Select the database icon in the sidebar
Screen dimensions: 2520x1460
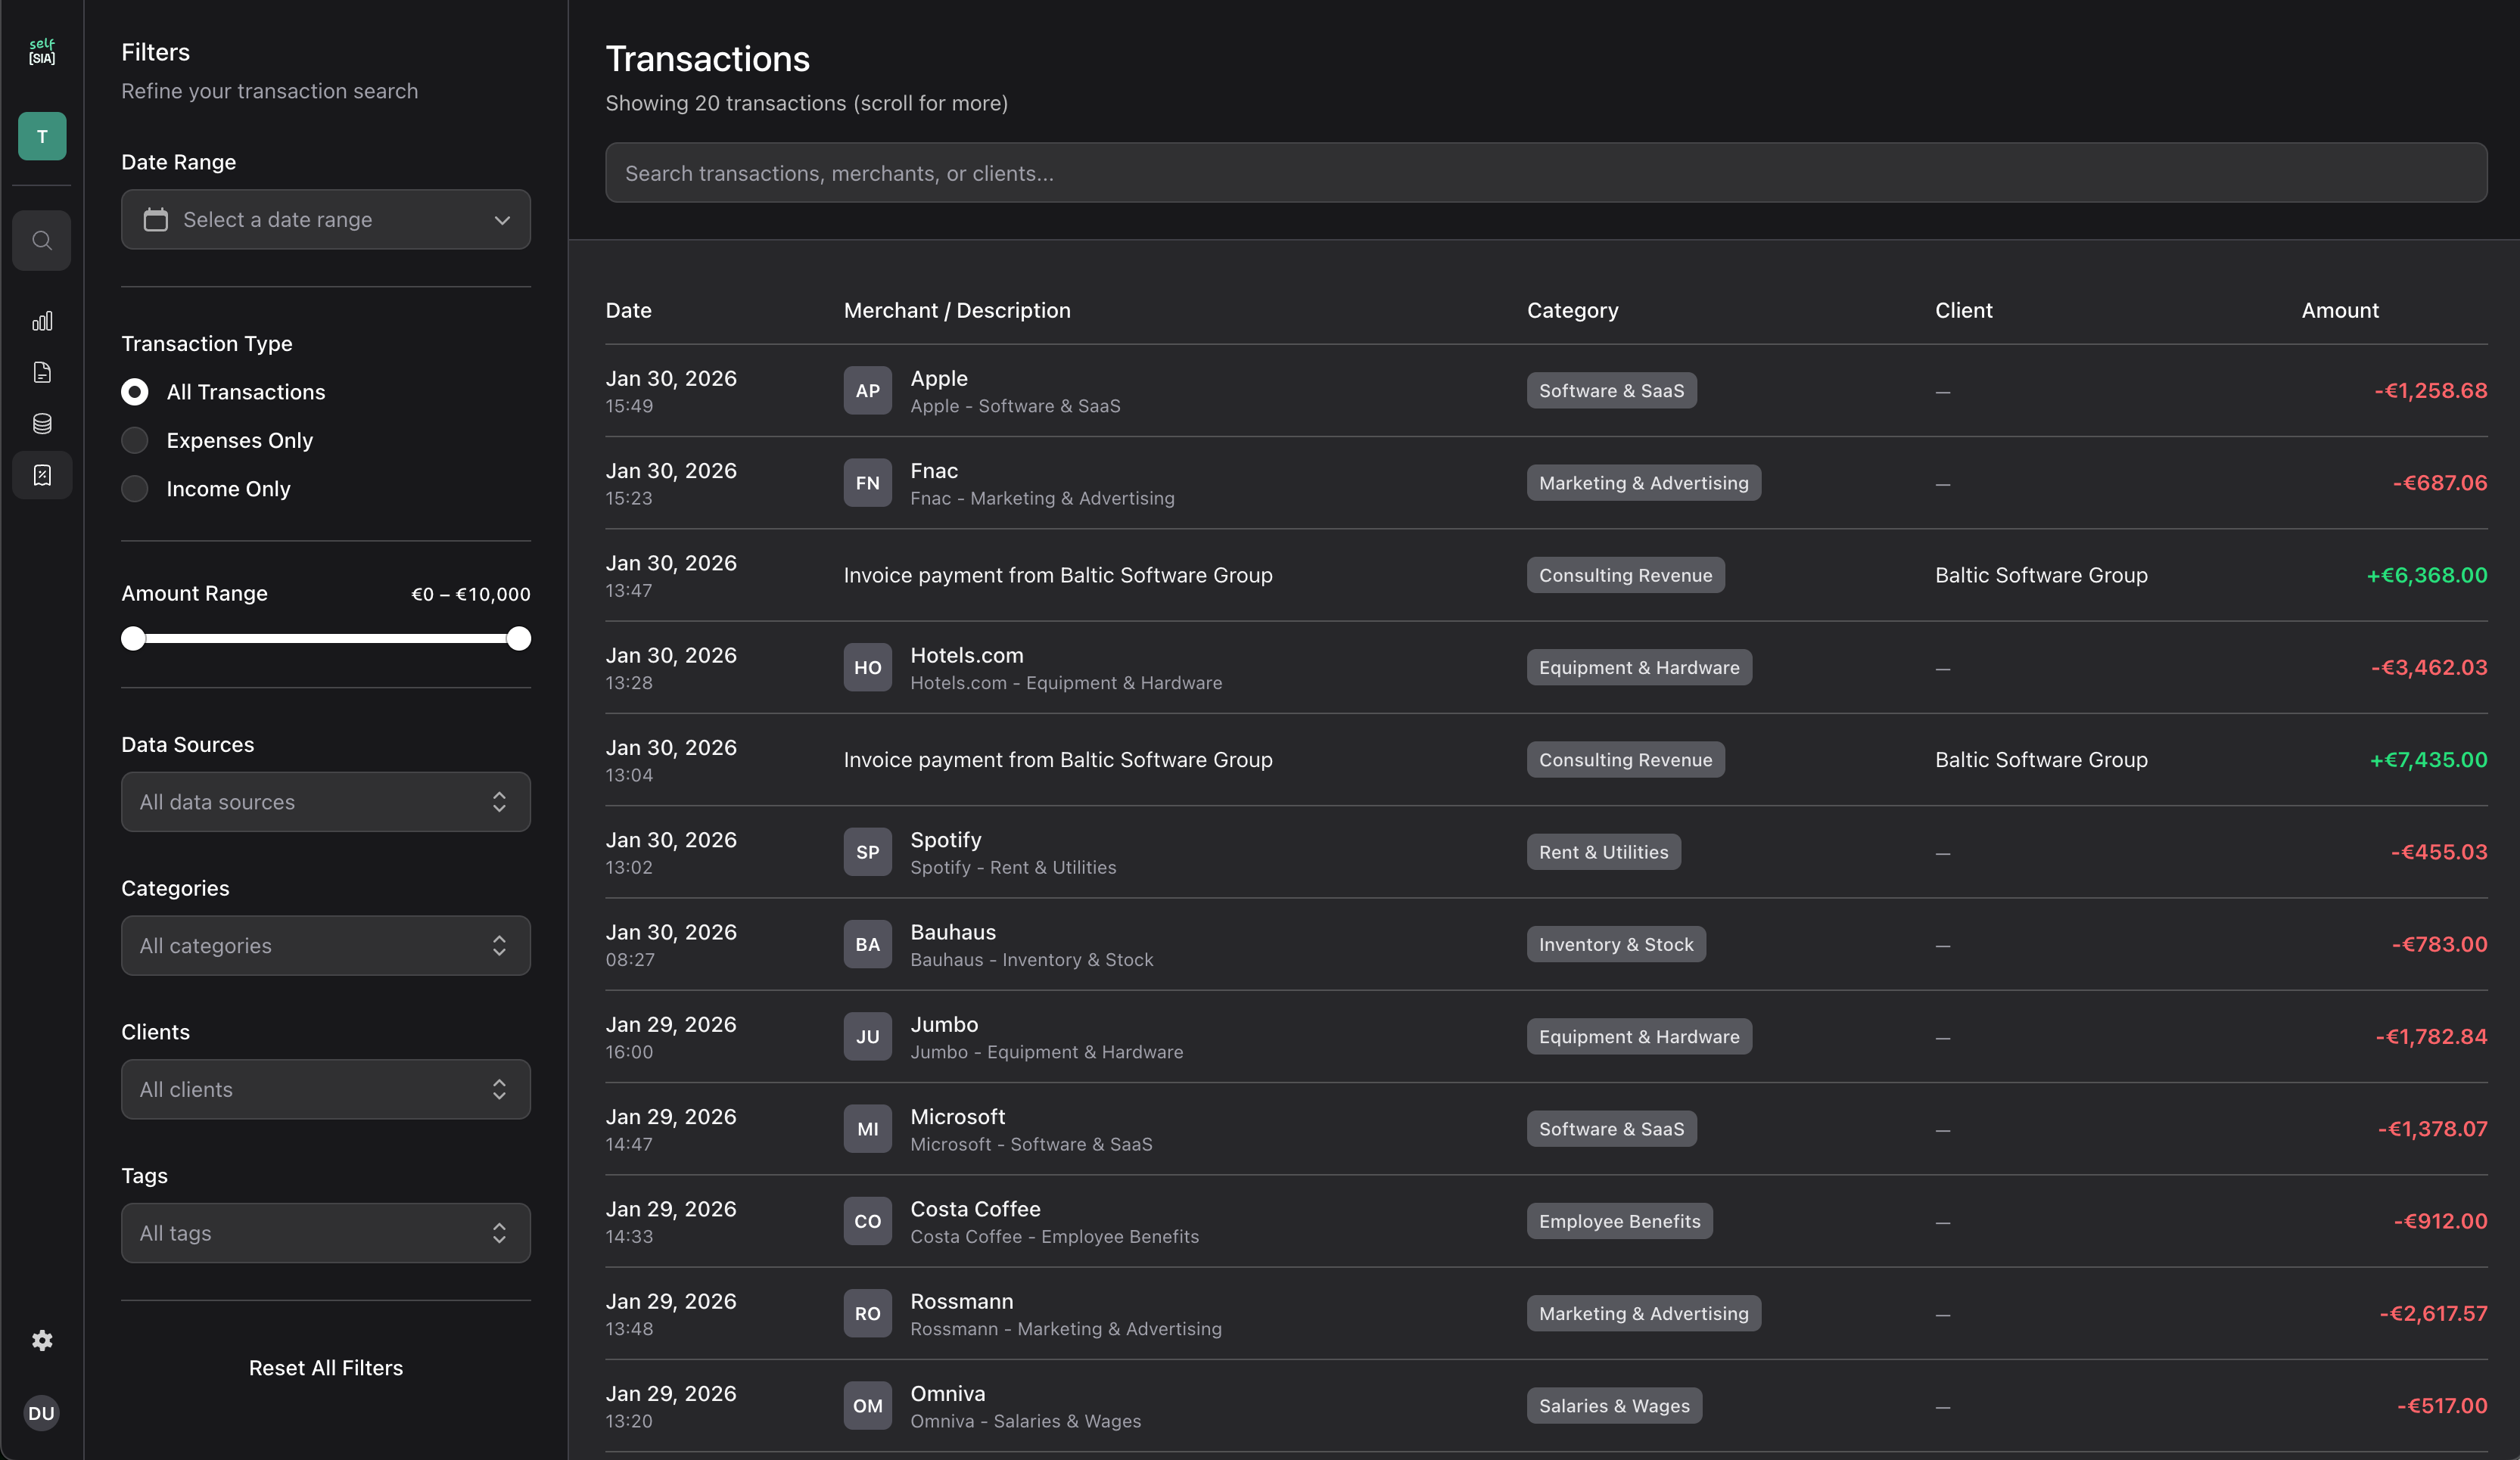point(41,423)
